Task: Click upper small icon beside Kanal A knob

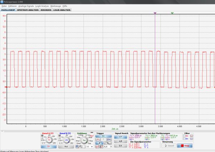Action: 42,136
